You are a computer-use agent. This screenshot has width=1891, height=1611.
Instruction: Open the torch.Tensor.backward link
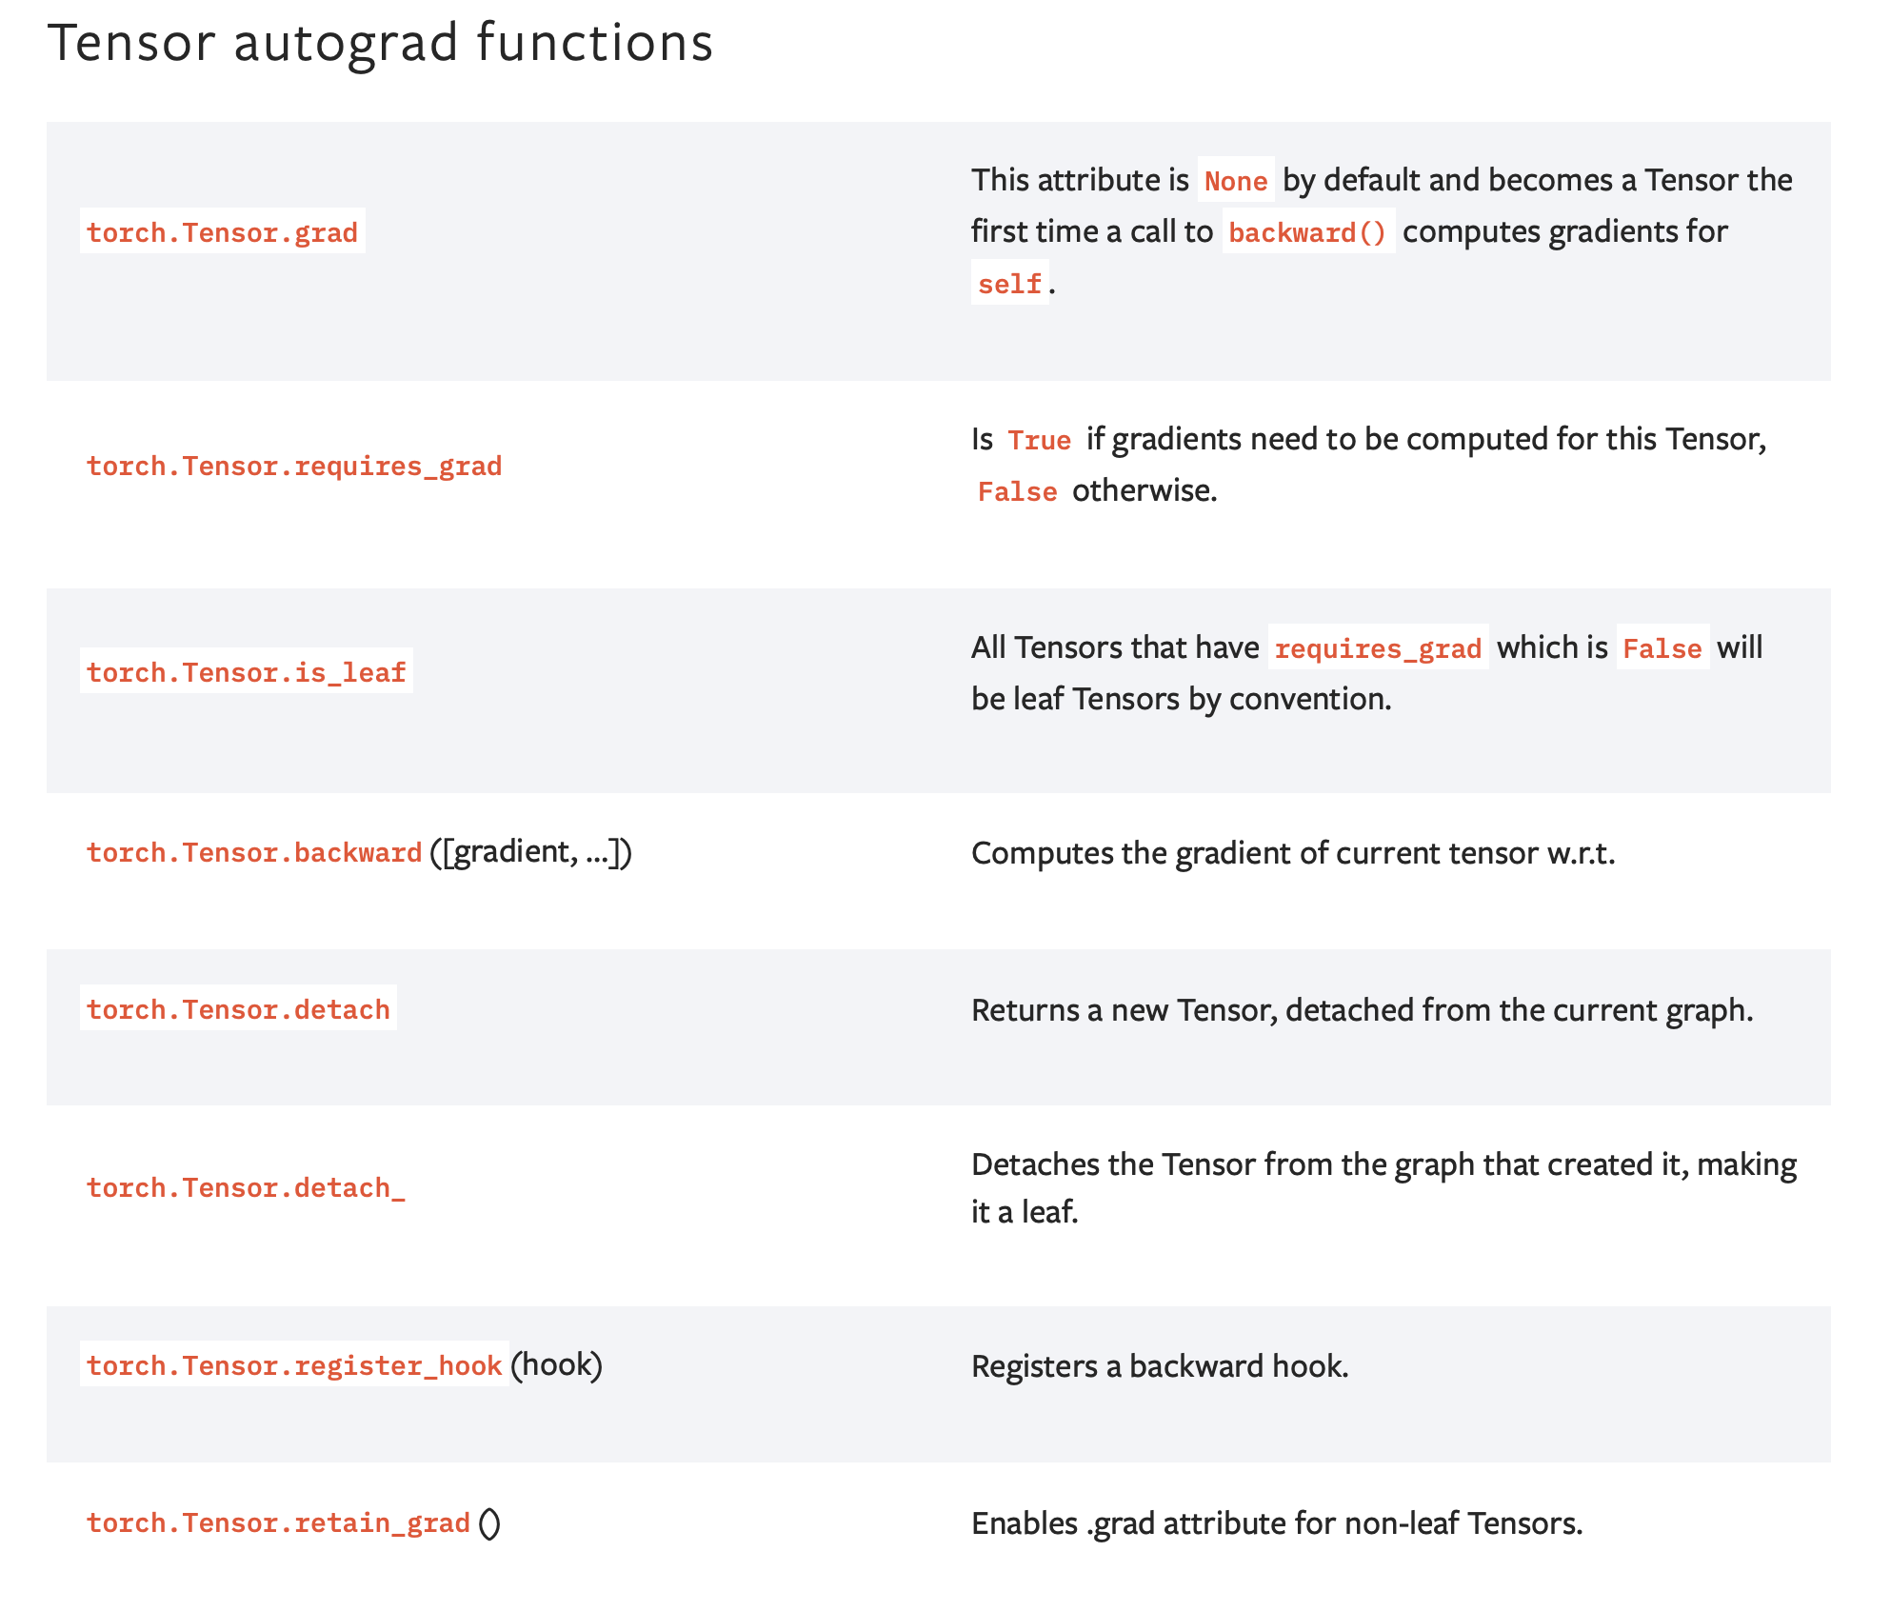(253, 853)
